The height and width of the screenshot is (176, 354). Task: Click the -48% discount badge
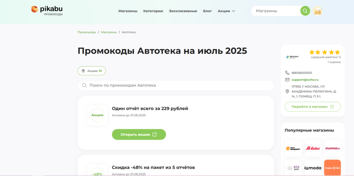click(97, 172)
